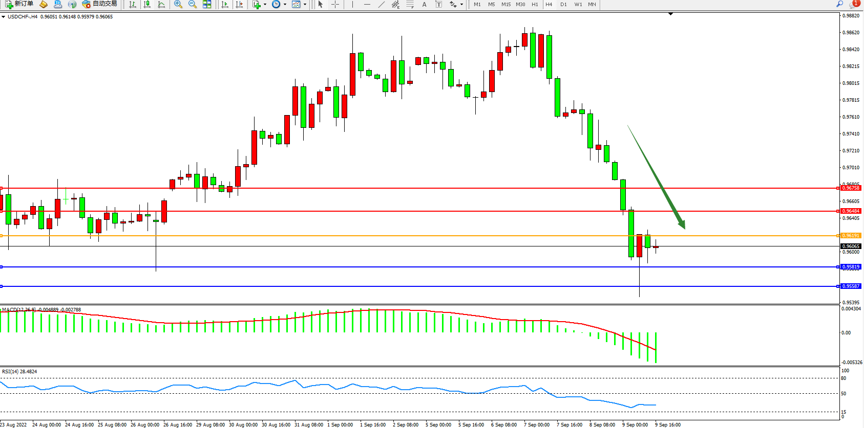Select the red 0.96758 horizontal level line
The width and height of the screenshot is (864, 428).
tap(410, 188)
